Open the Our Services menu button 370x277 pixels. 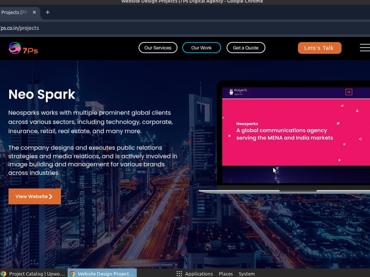click(158, 48)
